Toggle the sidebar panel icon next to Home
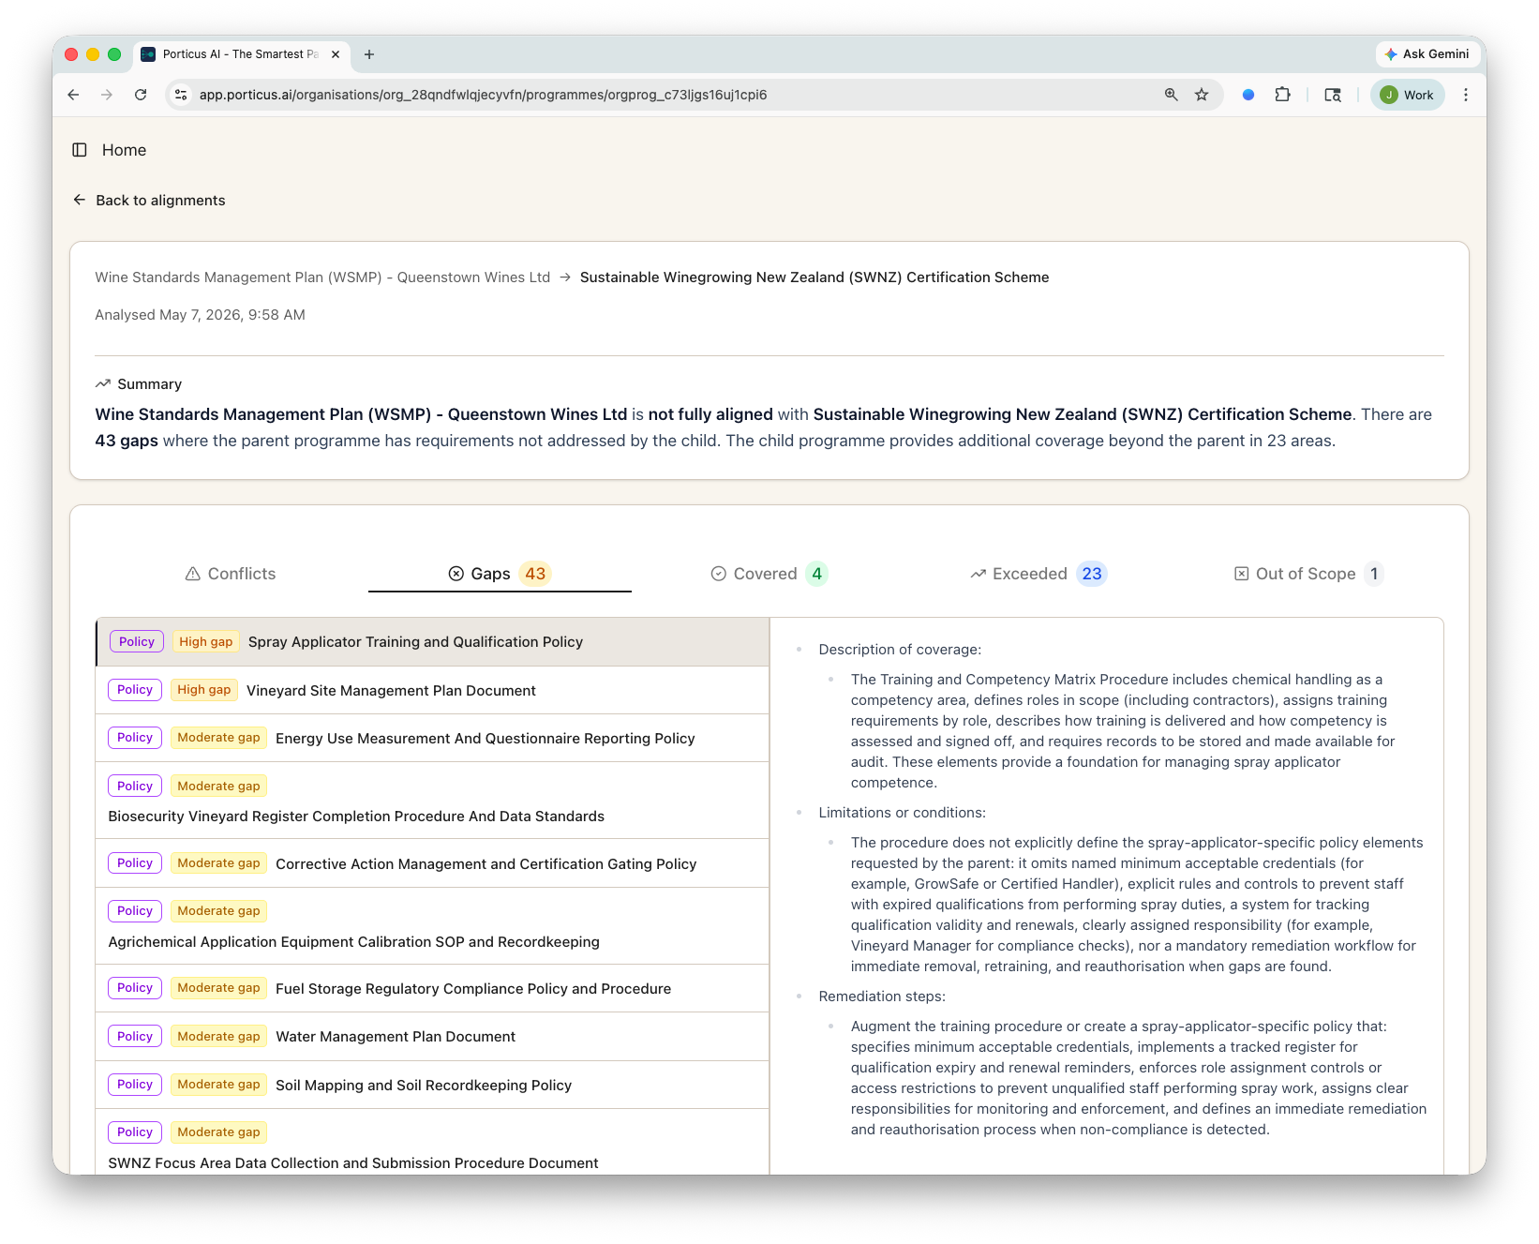This screenshot has width=1539, height=1244. click(80, 150)
